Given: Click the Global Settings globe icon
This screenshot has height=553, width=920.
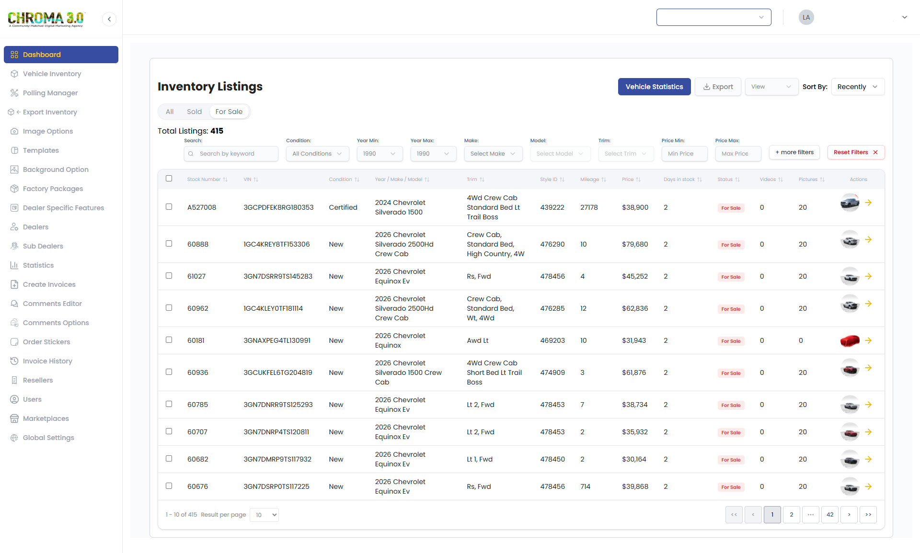Looking at the screenshot, I should point(14,438).
